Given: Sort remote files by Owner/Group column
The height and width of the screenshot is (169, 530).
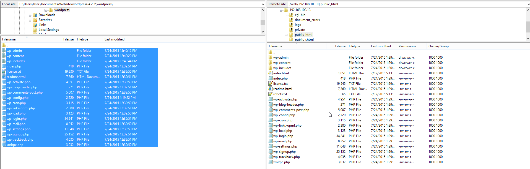Looking at the screenshot, I should pos(453,46).
